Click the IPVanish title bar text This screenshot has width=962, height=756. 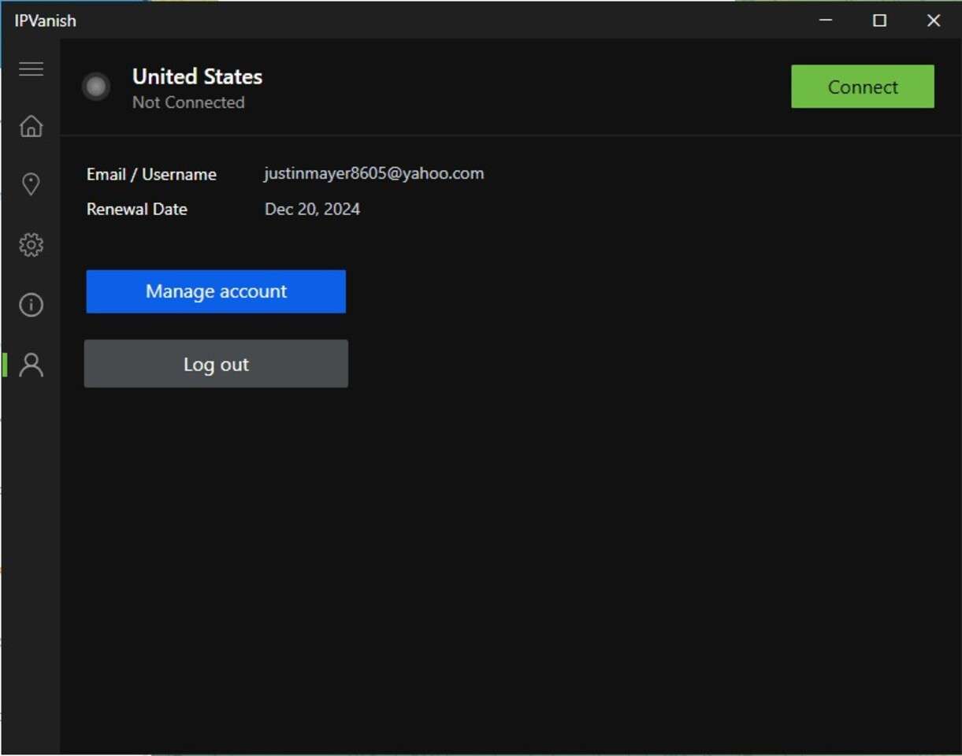(45, 20)
